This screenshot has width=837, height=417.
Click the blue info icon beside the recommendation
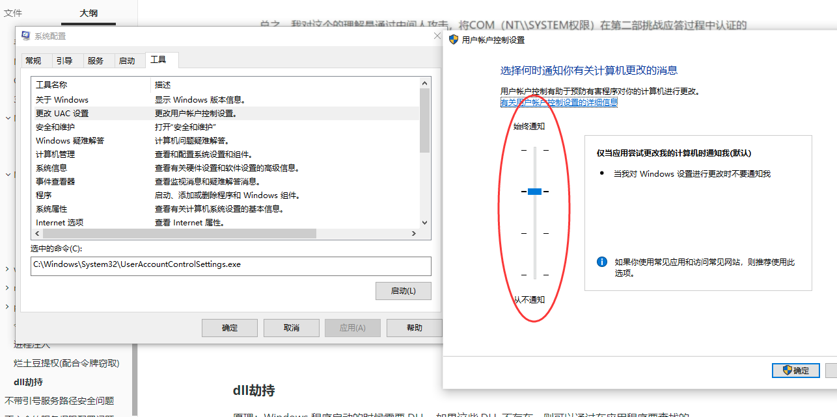[602, 262]
